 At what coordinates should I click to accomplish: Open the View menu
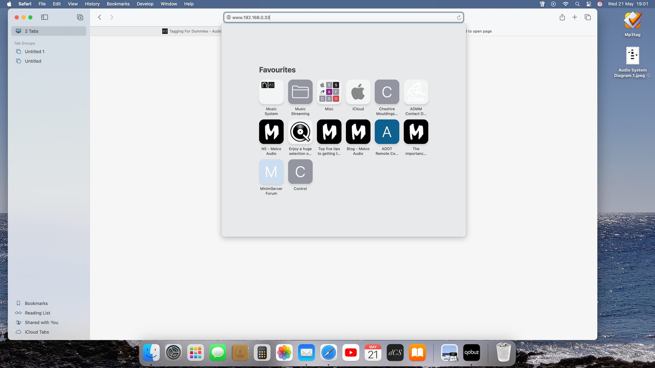tap(73, 4)
